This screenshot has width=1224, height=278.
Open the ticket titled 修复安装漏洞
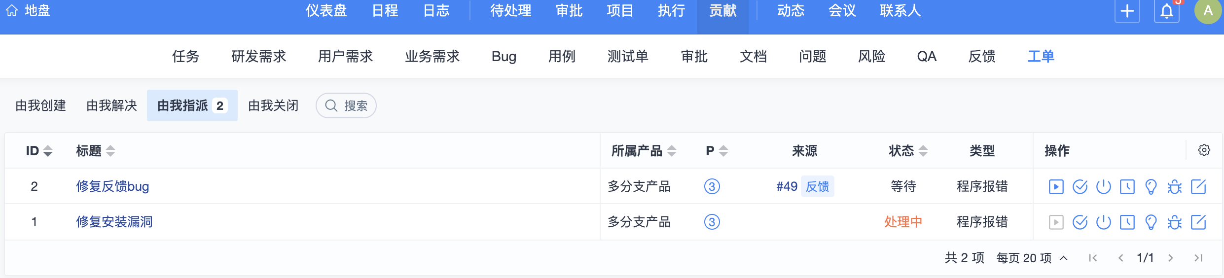pos(114,222)
